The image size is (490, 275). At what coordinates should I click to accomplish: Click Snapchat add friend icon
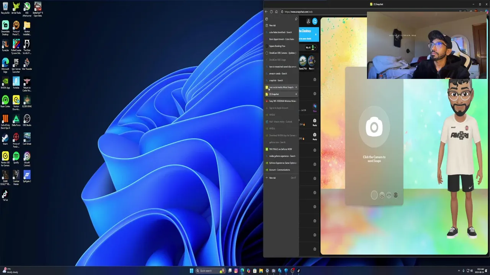(308, 21)
